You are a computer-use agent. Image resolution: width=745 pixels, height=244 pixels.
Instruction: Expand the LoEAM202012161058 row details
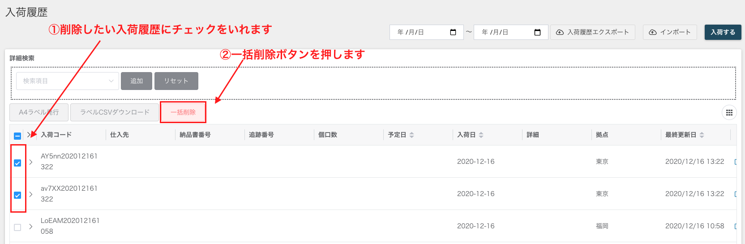pyautogui.click(x=31, y=227)
